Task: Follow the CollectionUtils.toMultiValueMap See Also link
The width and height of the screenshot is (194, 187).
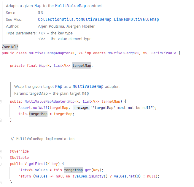Action: (75, 20)
